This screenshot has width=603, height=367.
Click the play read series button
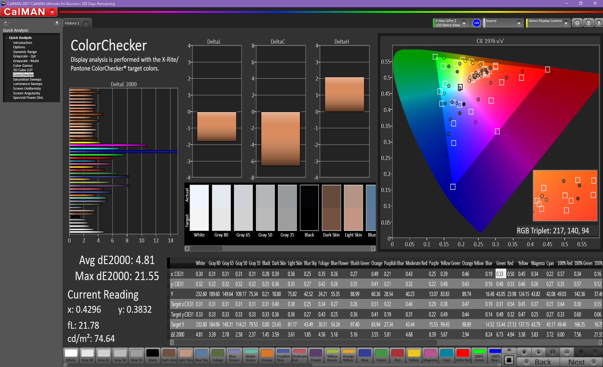click(x=538, y=352)
